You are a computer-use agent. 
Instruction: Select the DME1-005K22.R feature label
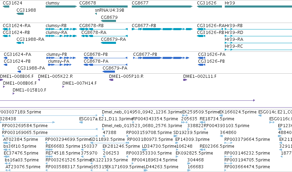pos(56,76)
